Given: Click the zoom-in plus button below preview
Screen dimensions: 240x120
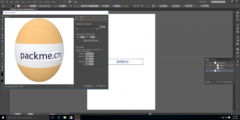Looking at the screenshot, I should pos(72,86).
